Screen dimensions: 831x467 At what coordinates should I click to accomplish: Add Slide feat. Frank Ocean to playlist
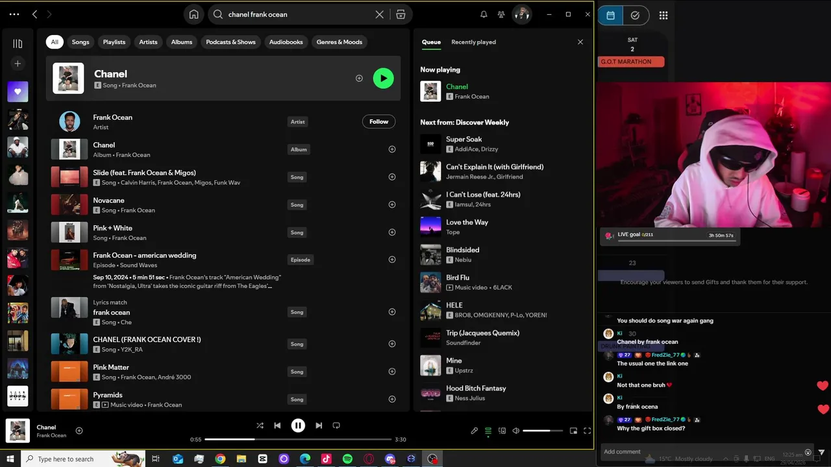pyautogui.click(x=392, y=177)
